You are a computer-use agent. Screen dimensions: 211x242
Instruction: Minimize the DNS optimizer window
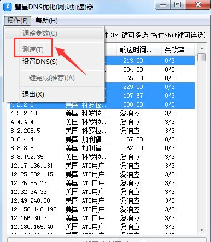pyautogui.click(x=163, y=5)
